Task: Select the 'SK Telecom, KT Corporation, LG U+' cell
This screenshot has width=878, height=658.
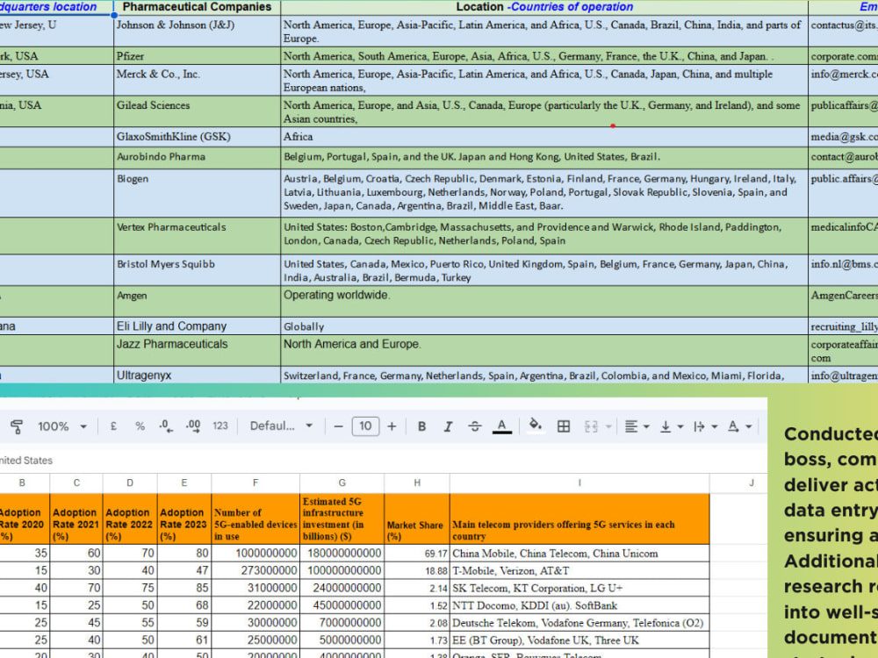Action: pyautogui.click(x=579, y=588)
